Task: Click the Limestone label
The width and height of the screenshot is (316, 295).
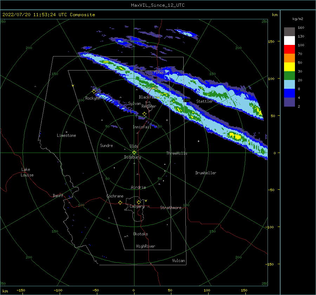Action: [x=66, y=135]
